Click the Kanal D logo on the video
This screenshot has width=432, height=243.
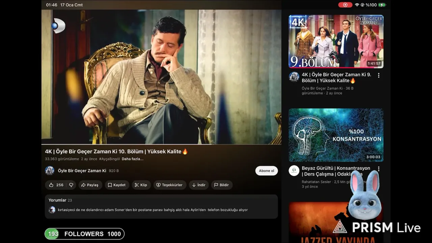58,26
